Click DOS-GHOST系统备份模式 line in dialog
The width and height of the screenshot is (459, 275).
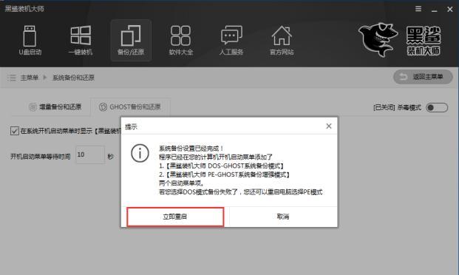[222, 166]
